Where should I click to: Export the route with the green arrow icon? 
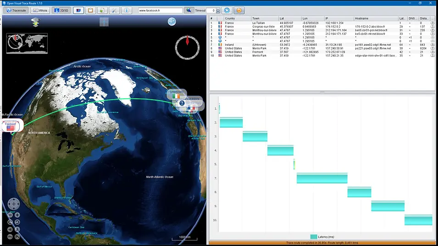pos(102,11)
